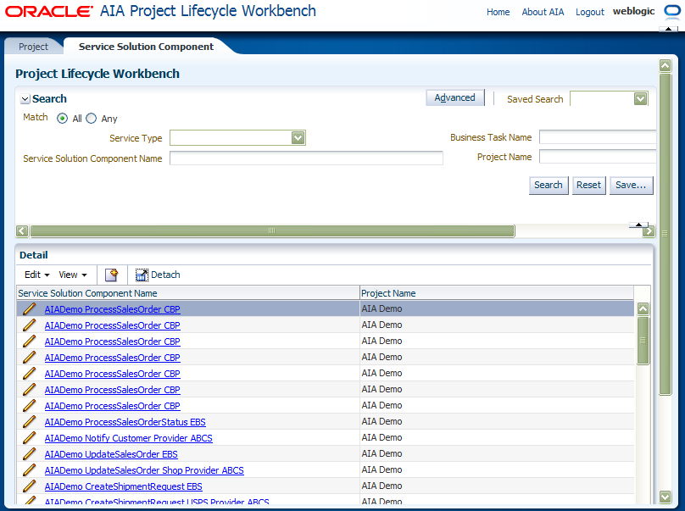Click the Reset button

click(588, 186)
